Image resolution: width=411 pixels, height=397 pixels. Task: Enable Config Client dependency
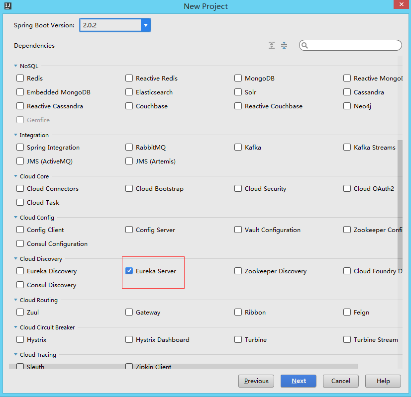(20, 230)
